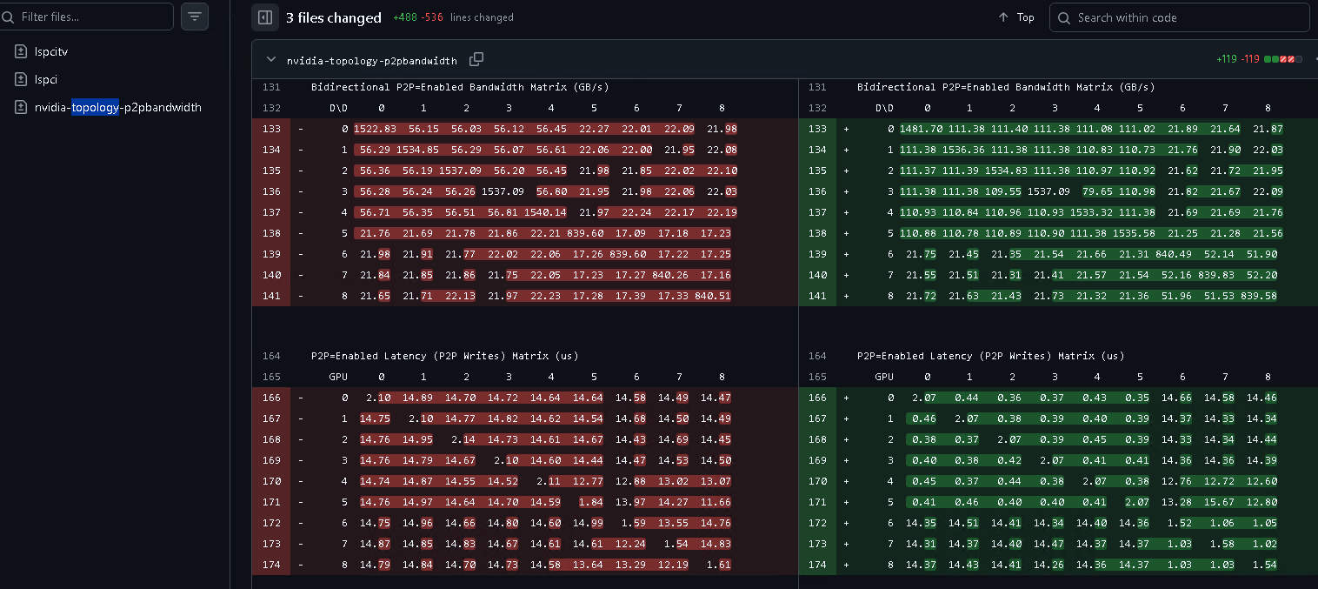1318x589 pixels.
Task: Collapse the nvidia-topology-p2pbandwidth diff with chevron
Action: (271, 60)
